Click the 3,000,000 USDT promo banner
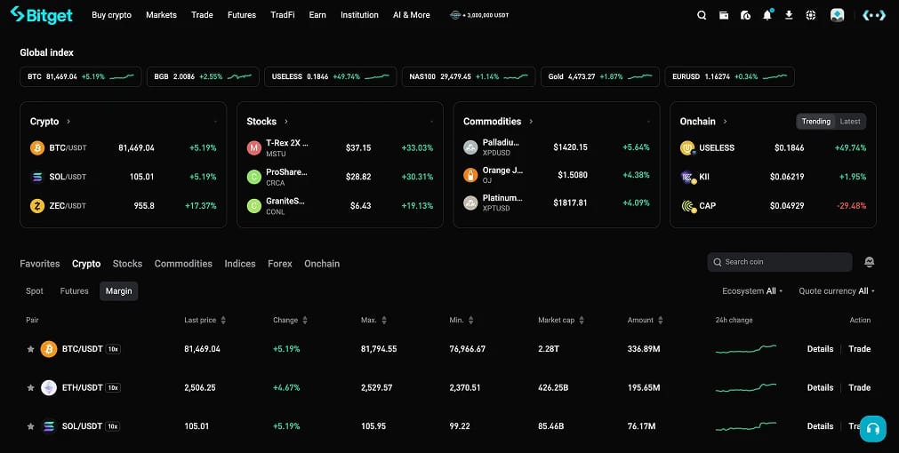The height and width of the screenshot is (453, 899). [x=479, y=15]
